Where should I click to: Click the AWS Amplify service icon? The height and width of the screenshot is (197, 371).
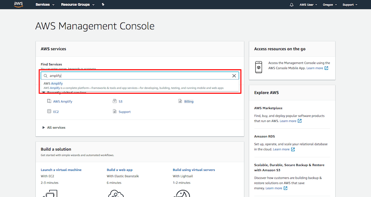point(49,101)
